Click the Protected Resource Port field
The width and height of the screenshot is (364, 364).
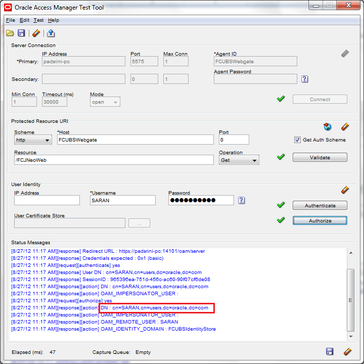pos(234,140)
